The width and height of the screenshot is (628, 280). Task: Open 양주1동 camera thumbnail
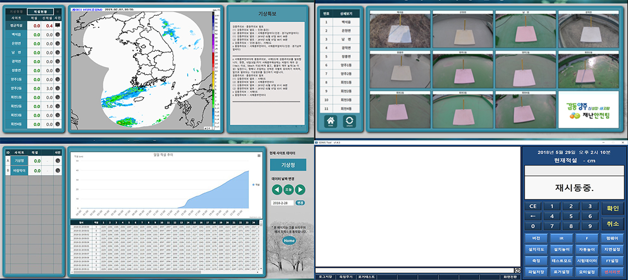pyautogui.click(x=462, y=69)
